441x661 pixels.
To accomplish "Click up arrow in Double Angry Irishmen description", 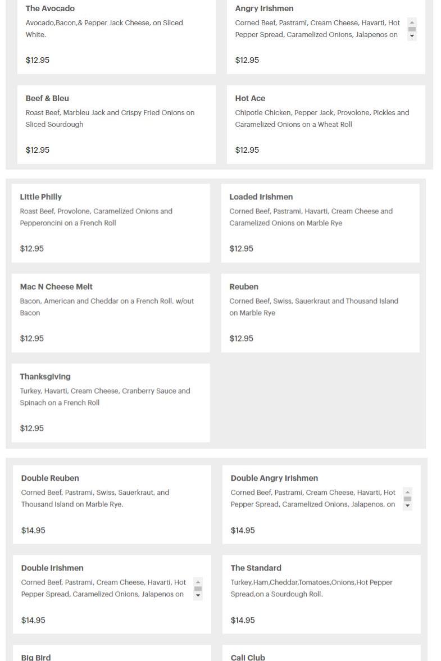I will (408, 492).
